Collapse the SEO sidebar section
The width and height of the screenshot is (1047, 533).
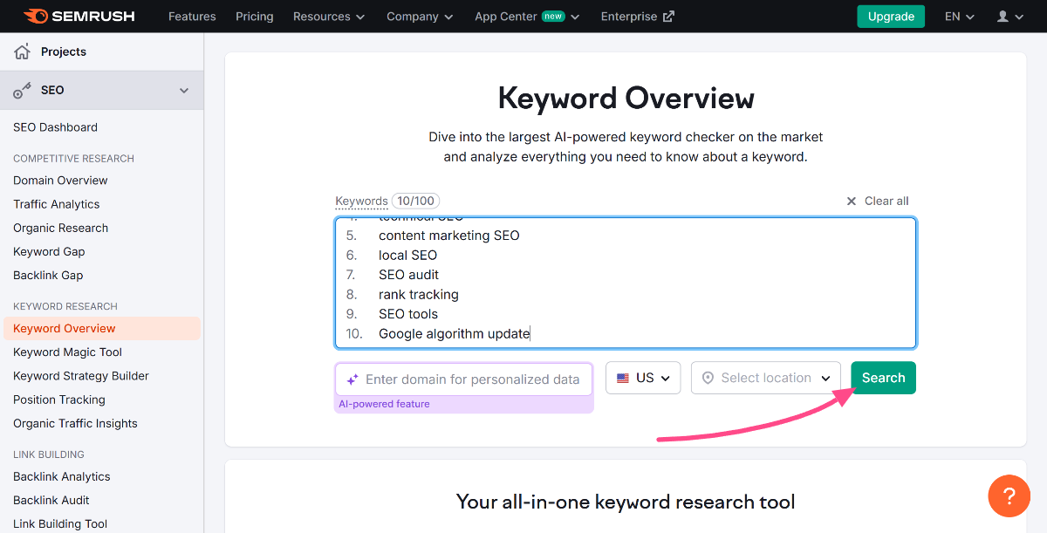click(184, 90)
